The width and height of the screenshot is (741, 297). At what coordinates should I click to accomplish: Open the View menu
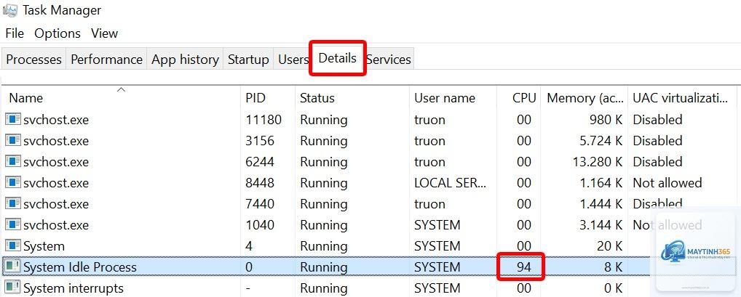click(104, 33)
